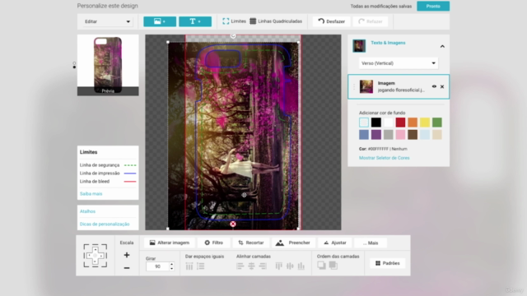527x296 pixels.
Task: Click the Desfazer undo button
Action: [x=331, y=21]
